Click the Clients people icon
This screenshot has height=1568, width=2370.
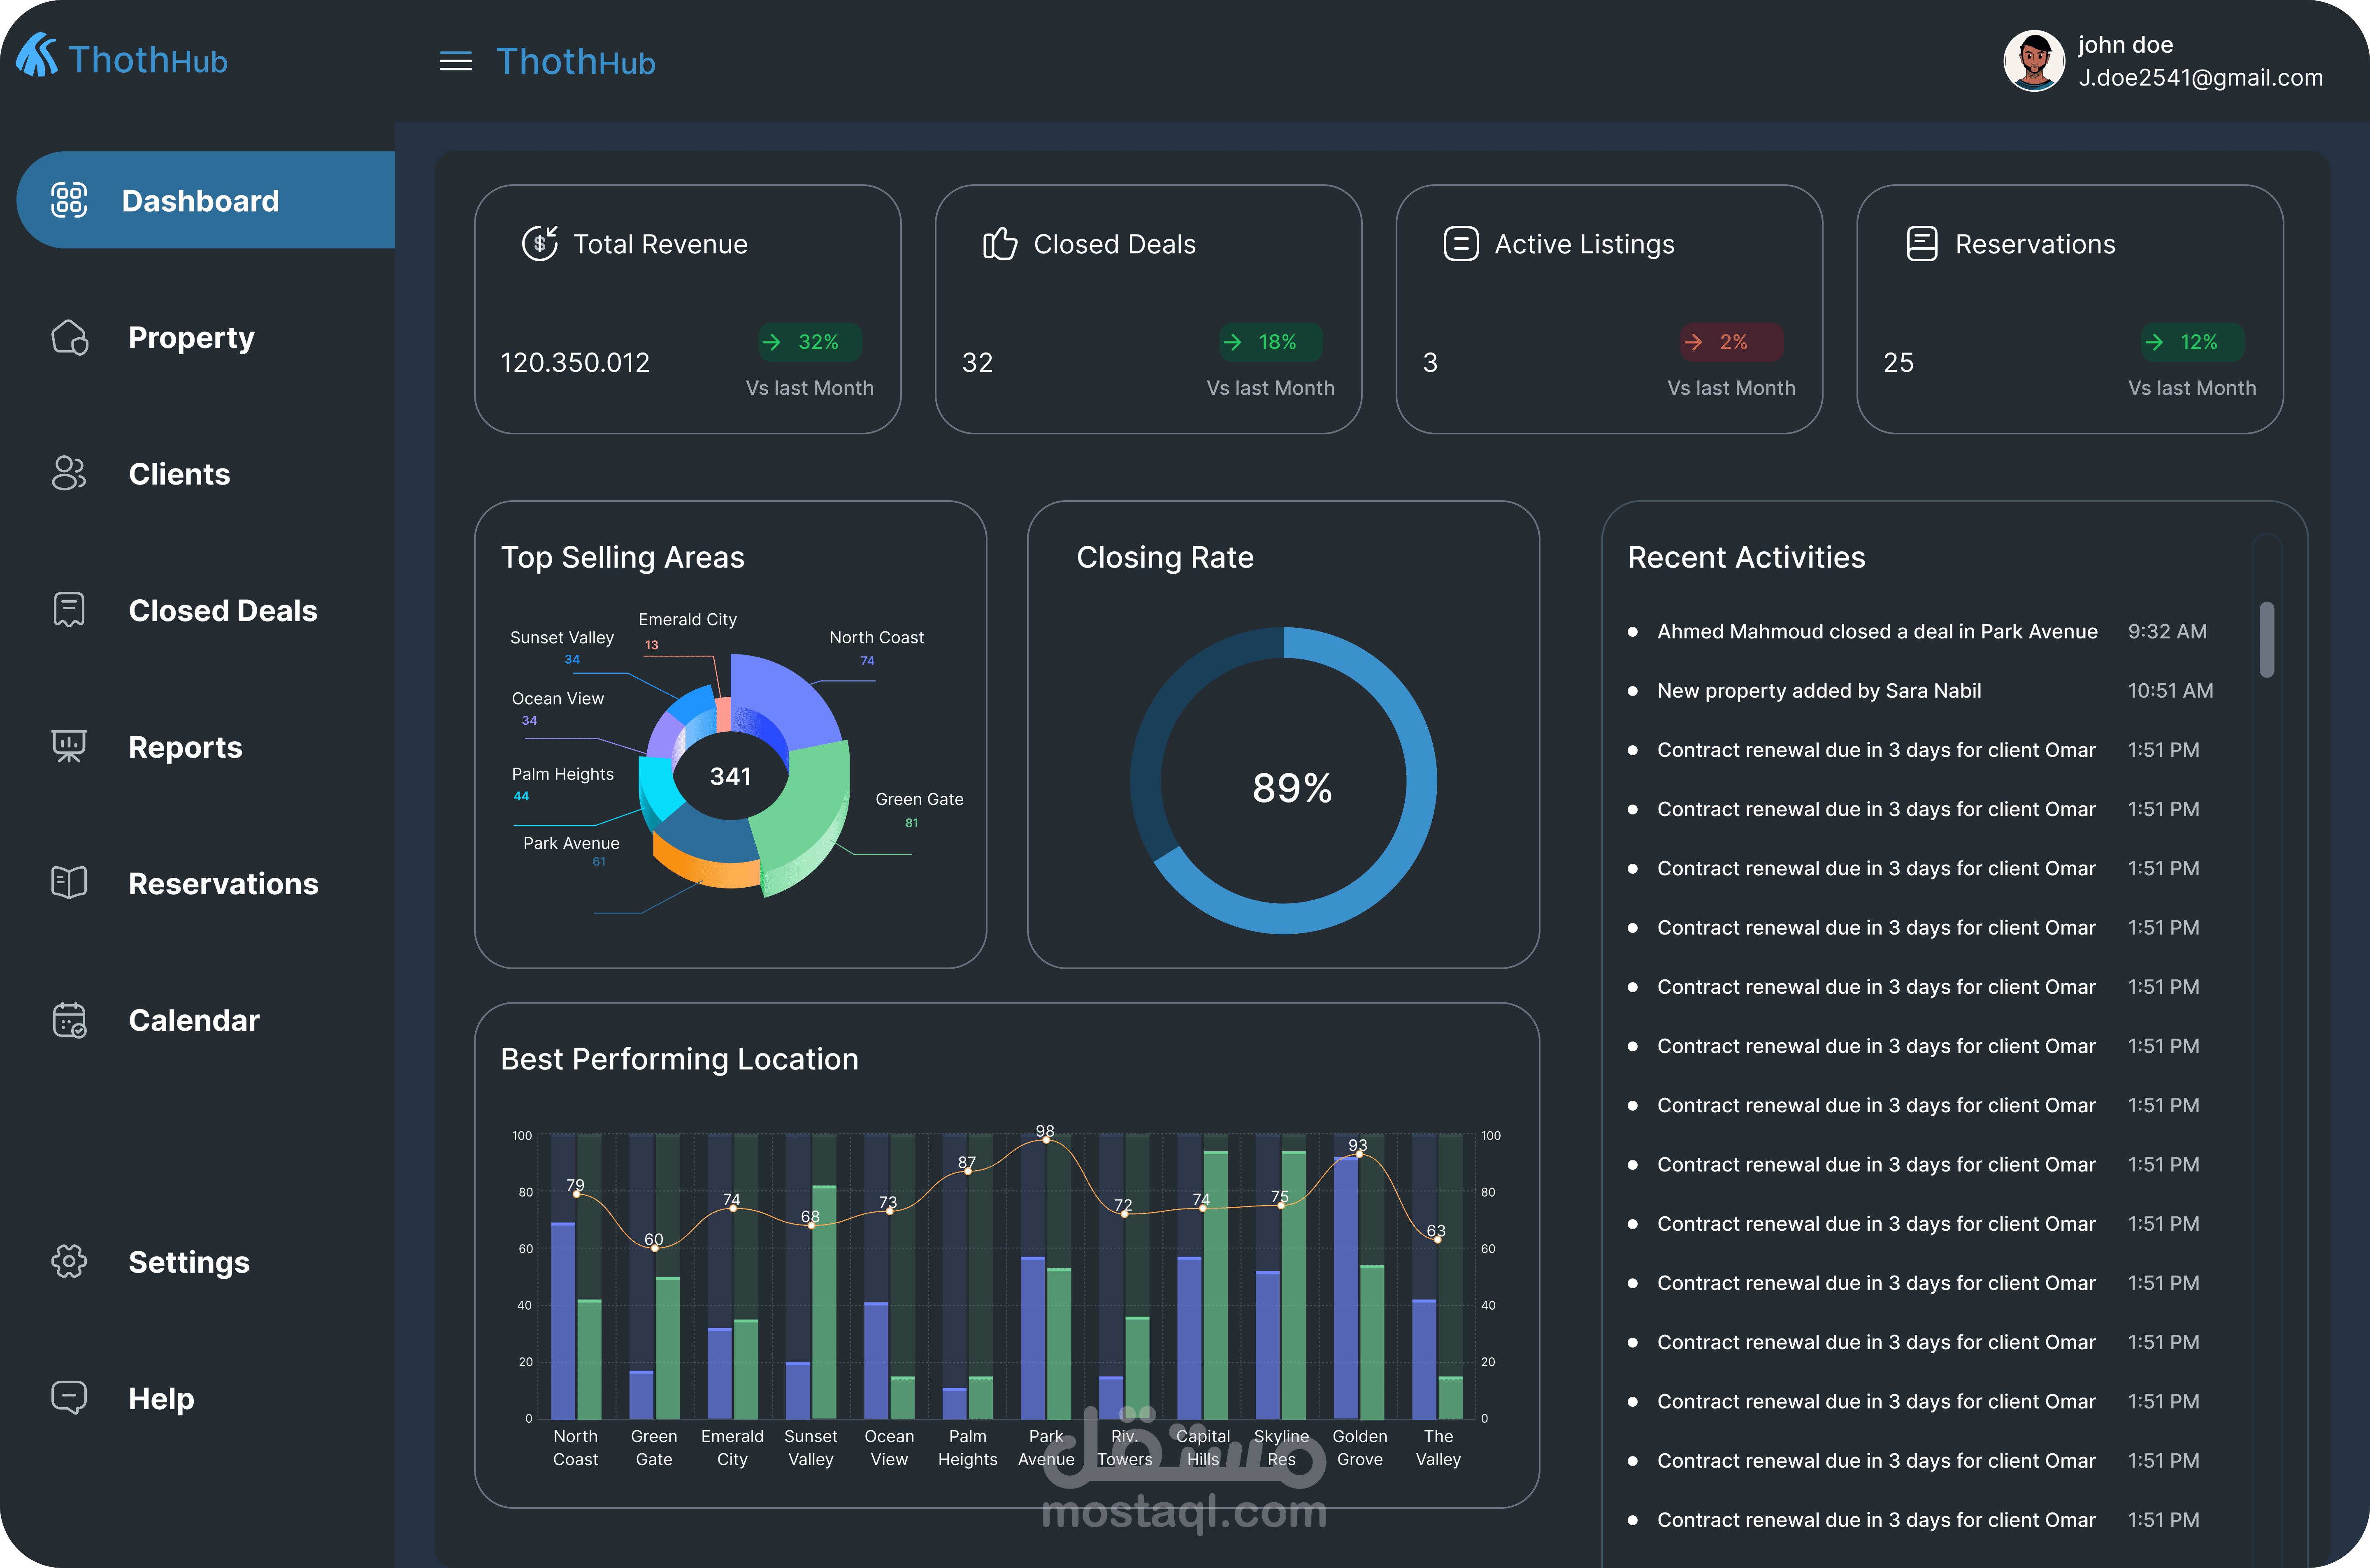pyautogui.click(x=69, y=474)
